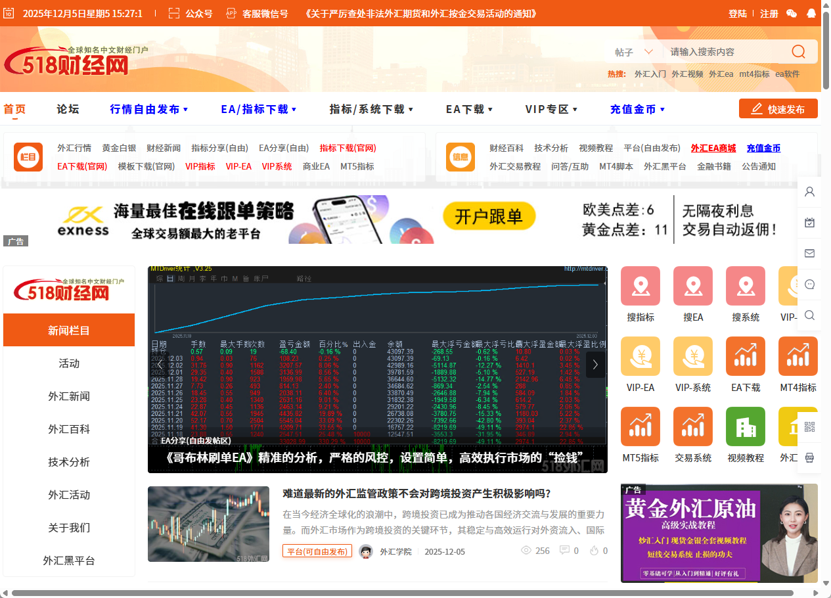Image resolution: width=831 pixels, height=598 pixels.
Task: Expand the VIP专区 navigation dropdown
Action: (549, 109)
